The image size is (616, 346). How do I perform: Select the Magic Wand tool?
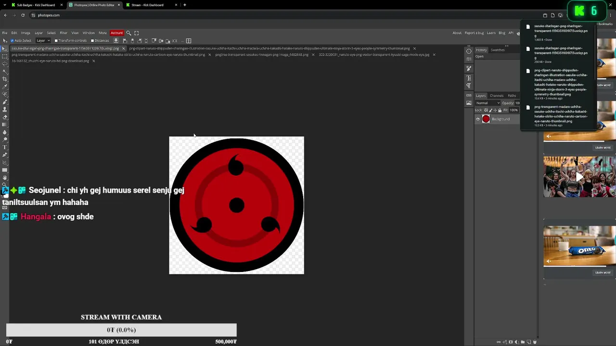(x=5, y=71)
